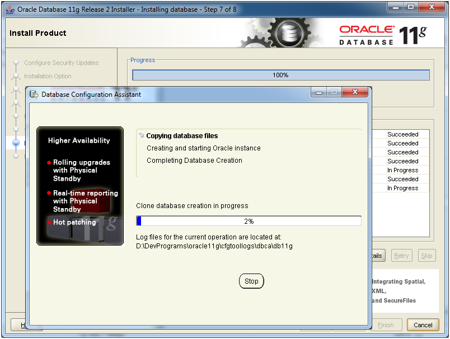The image size is (450, 339).
Task: Click the Database Configuration Assistant title bar icon
Action: 34,95
